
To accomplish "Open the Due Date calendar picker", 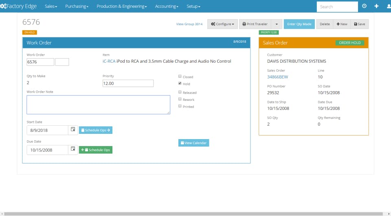I will coord(73,149).
